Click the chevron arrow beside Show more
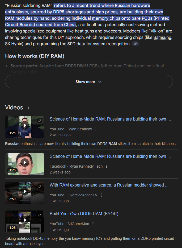The height and width of the screenshot is (248, 182). pos(100,82)
